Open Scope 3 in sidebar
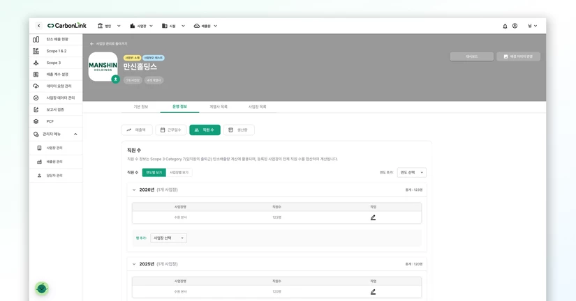 pyautogui.click(x=56, y=63)
